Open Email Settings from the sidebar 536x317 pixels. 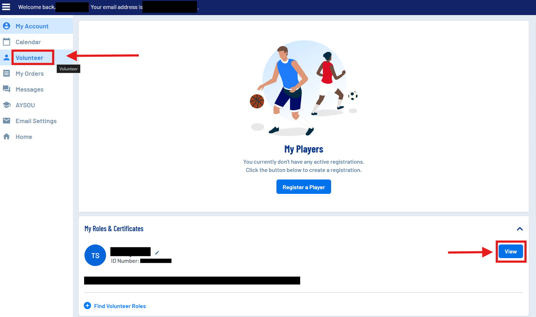36,121
